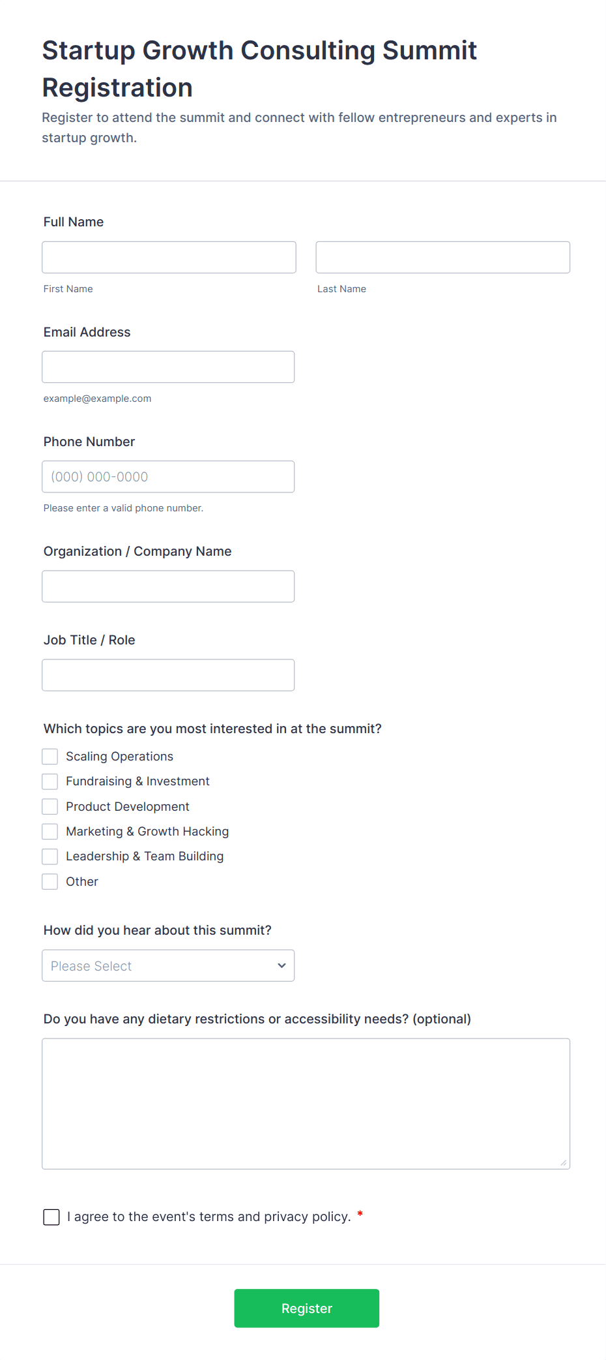Image resolution: width=606 pixels, height=1360 pixels.
Task: Click the Job Title / Role field
Action: (x=168, y=675)
